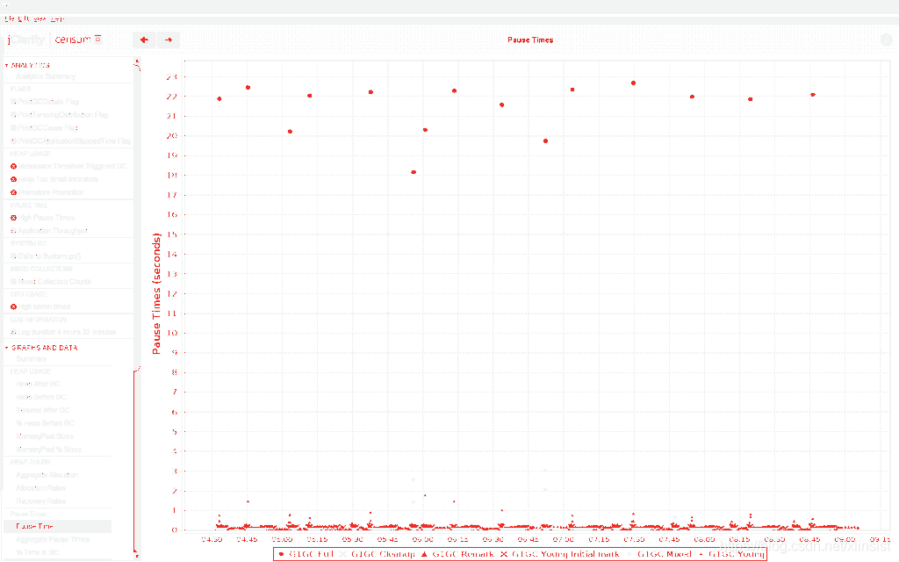This screenshot has height=562, width=899.
Task: Show Aggregate Allocation graph
Action: pyautogui.click(x=47, y=475)
